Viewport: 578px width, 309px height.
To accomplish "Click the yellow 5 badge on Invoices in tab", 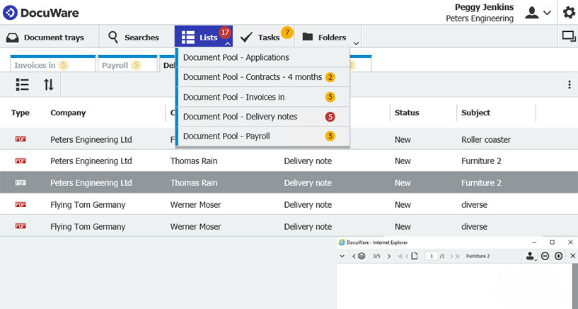I will click(63, 65).
